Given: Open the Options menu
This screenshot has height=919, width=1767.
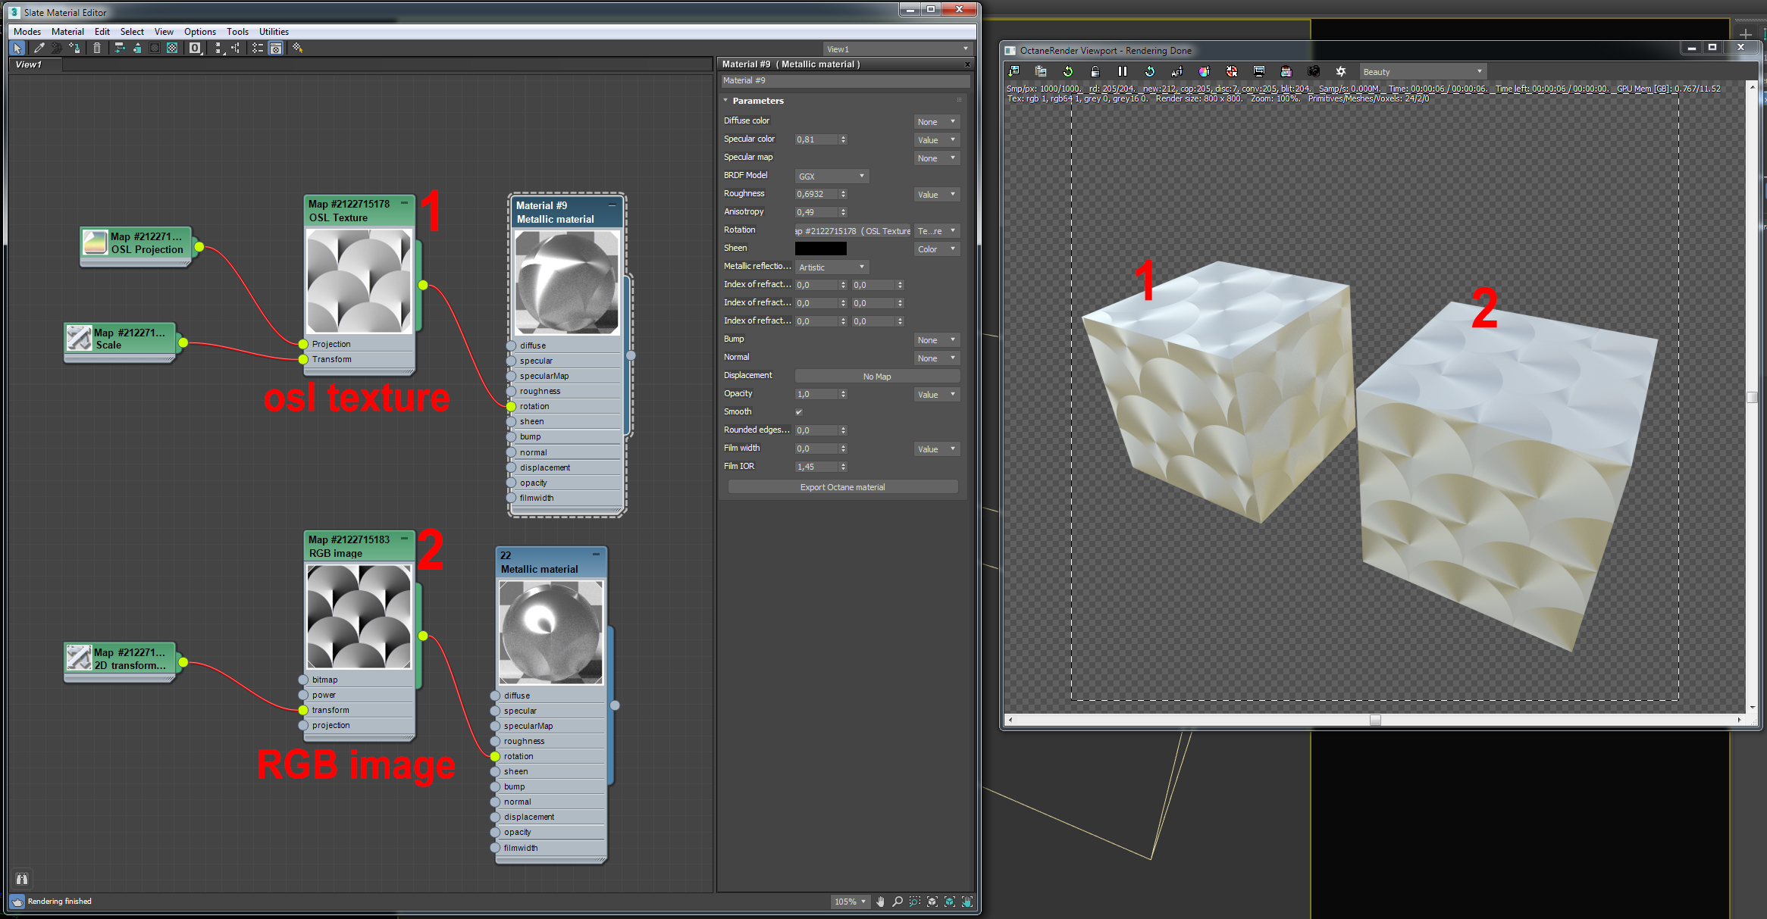Looking at the screenshot, I should tap(199, 32).
